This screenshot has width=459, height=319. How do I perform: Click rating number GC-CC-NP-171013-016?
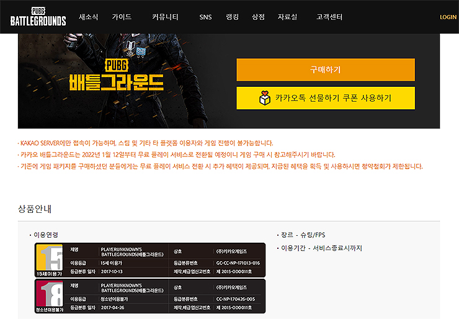(238, 263)
